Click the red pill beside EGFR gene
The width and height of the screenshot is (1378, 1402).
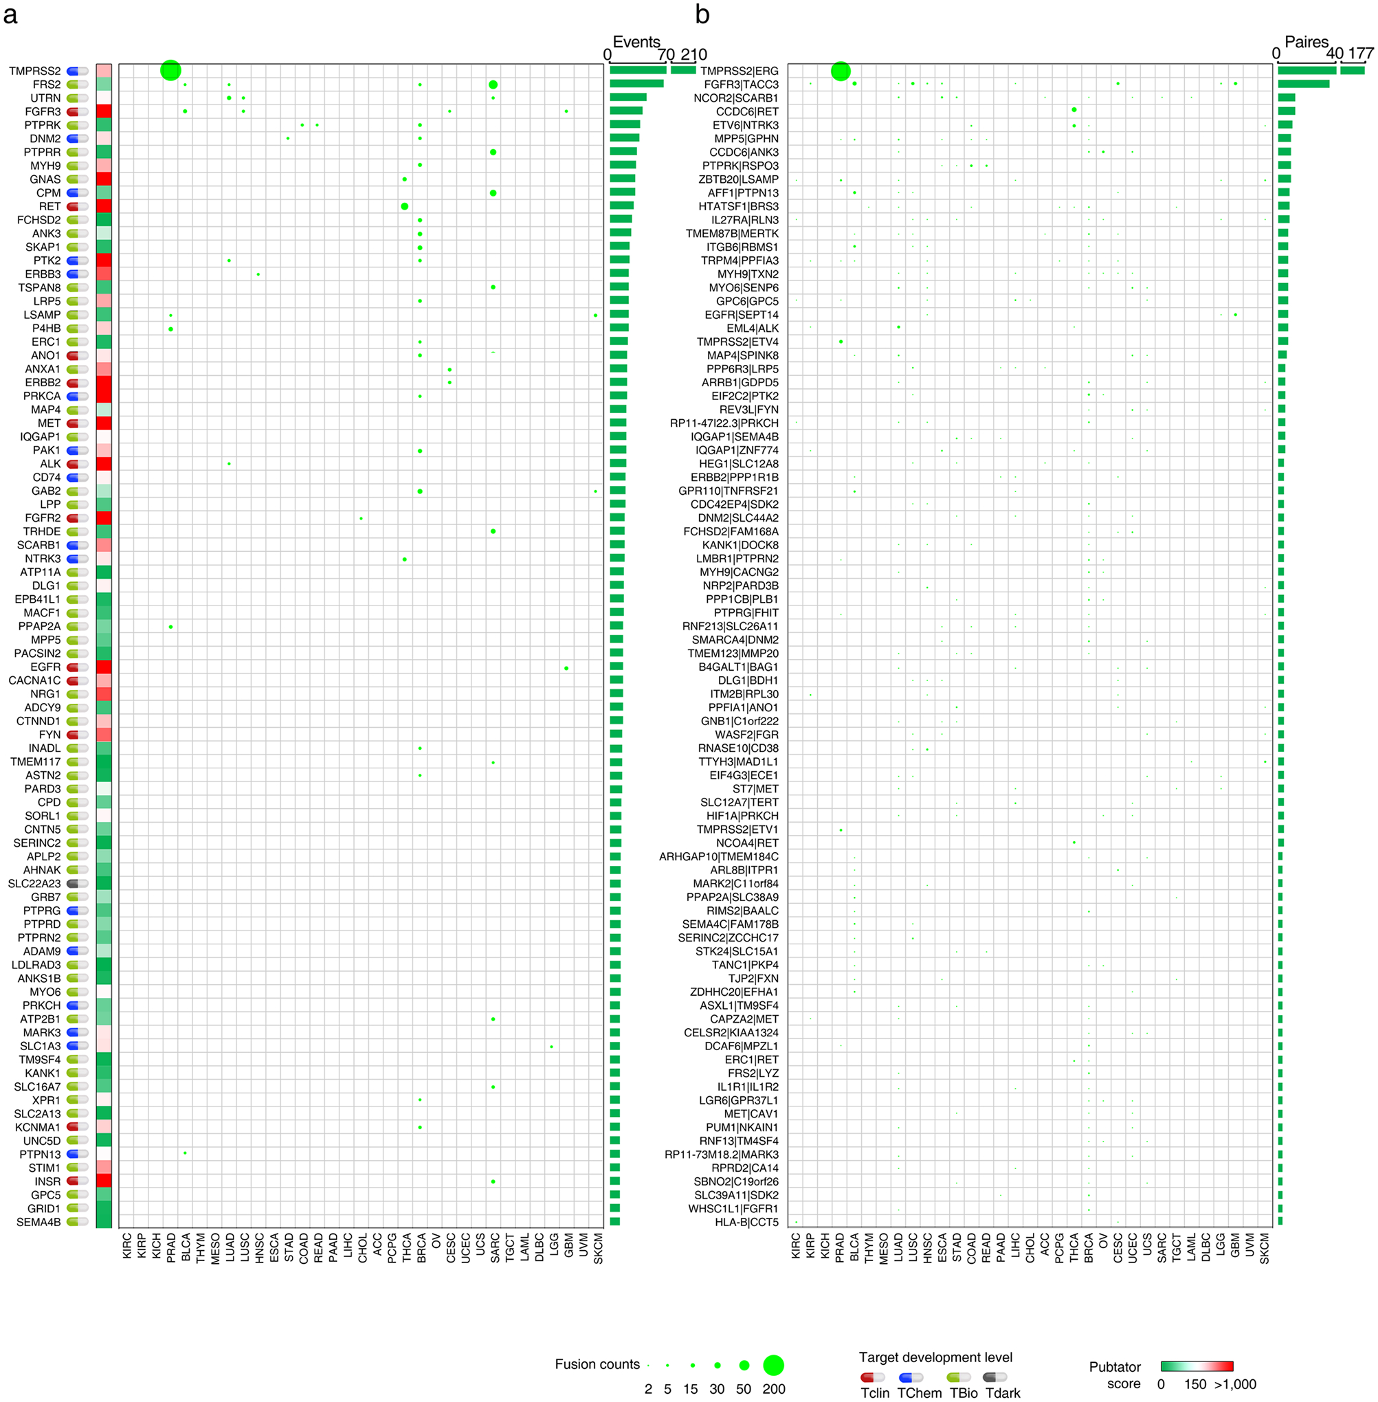pos(78,667)
